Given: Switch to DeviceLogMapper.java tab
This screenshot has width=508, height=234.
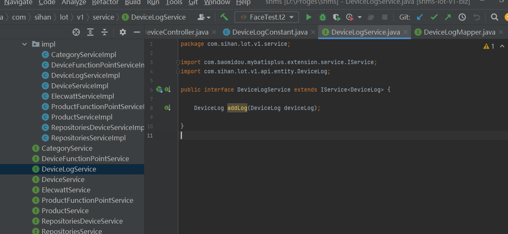Looking at the screenshot, I should [459, 32].
